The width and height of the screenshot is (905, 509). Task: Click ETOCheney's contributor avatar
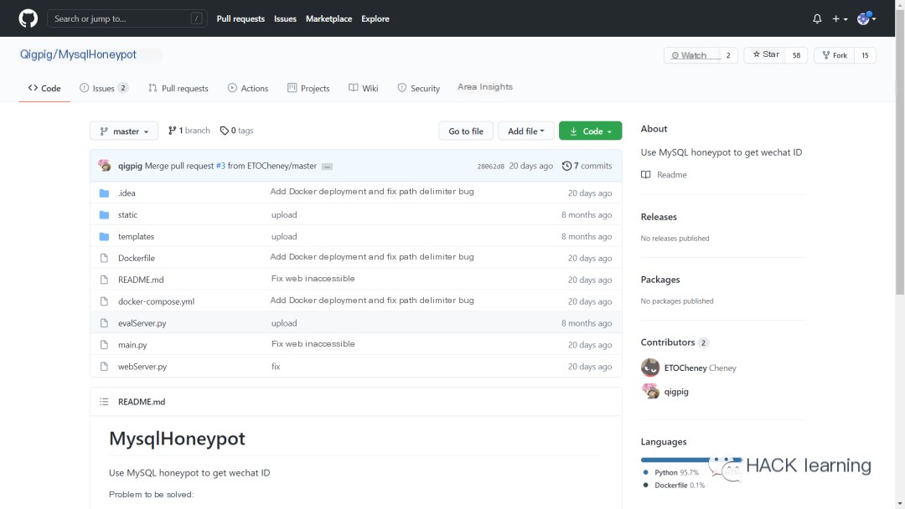tap(650, 368)
